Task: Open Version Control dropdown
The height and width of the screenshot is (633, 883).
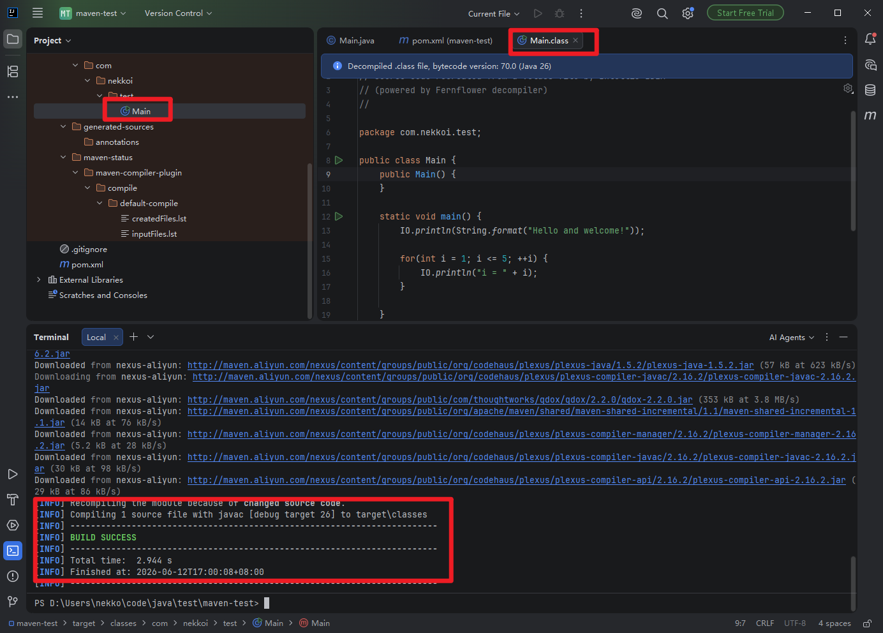Action: coord(178,13)
